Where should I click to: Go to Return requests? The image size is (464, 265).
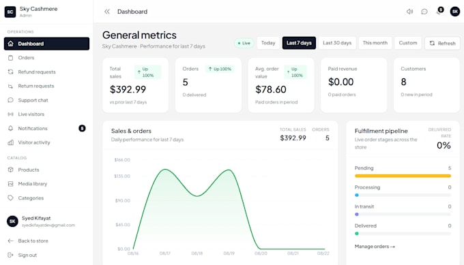pyautogui.click(x=47, y=86)
